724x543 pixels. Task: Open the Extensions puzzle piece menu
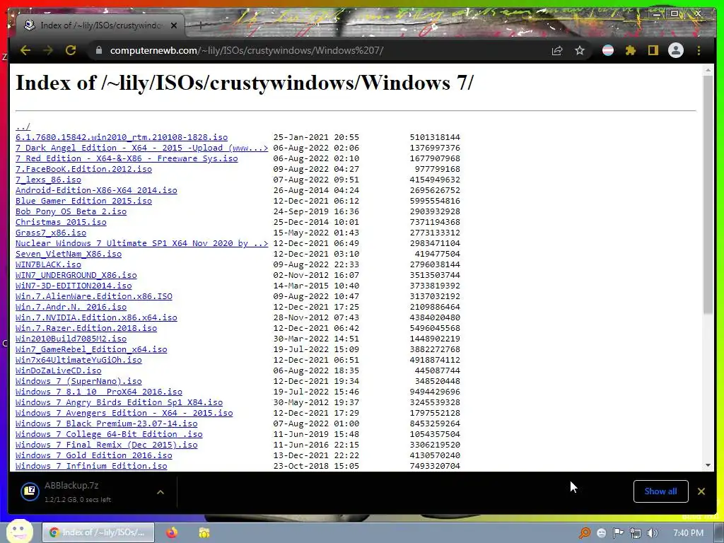(x=631, y=50)
